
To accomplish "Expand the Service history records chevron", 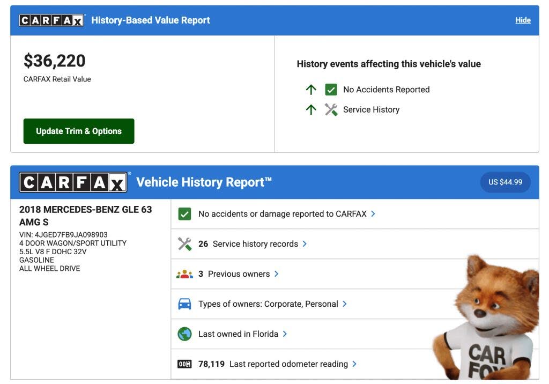I will tap(305, 244).
